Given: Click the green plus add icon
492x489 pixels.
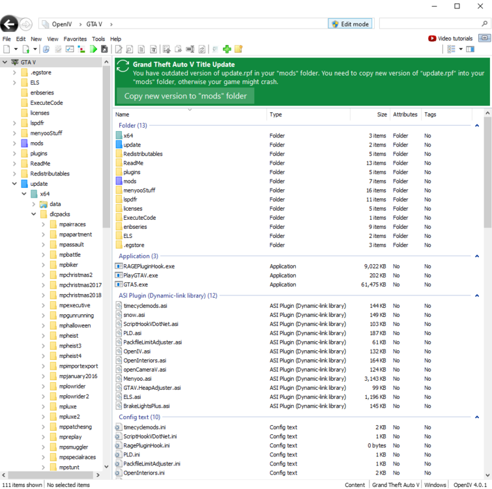Looking at the screenshot, I should [x=227, y=49].
